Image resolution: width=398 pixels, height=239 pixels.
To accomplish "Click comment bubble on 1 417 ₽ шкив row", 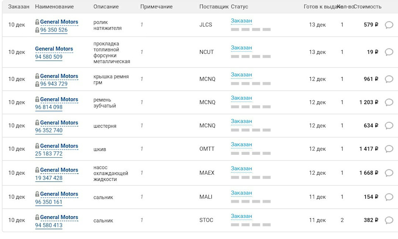I will pos(389,149).
